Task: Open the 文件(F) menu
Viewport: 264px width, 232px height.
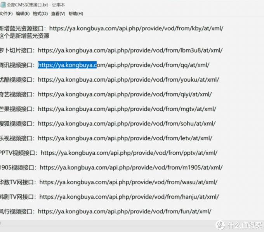Action: click(6, 14)
